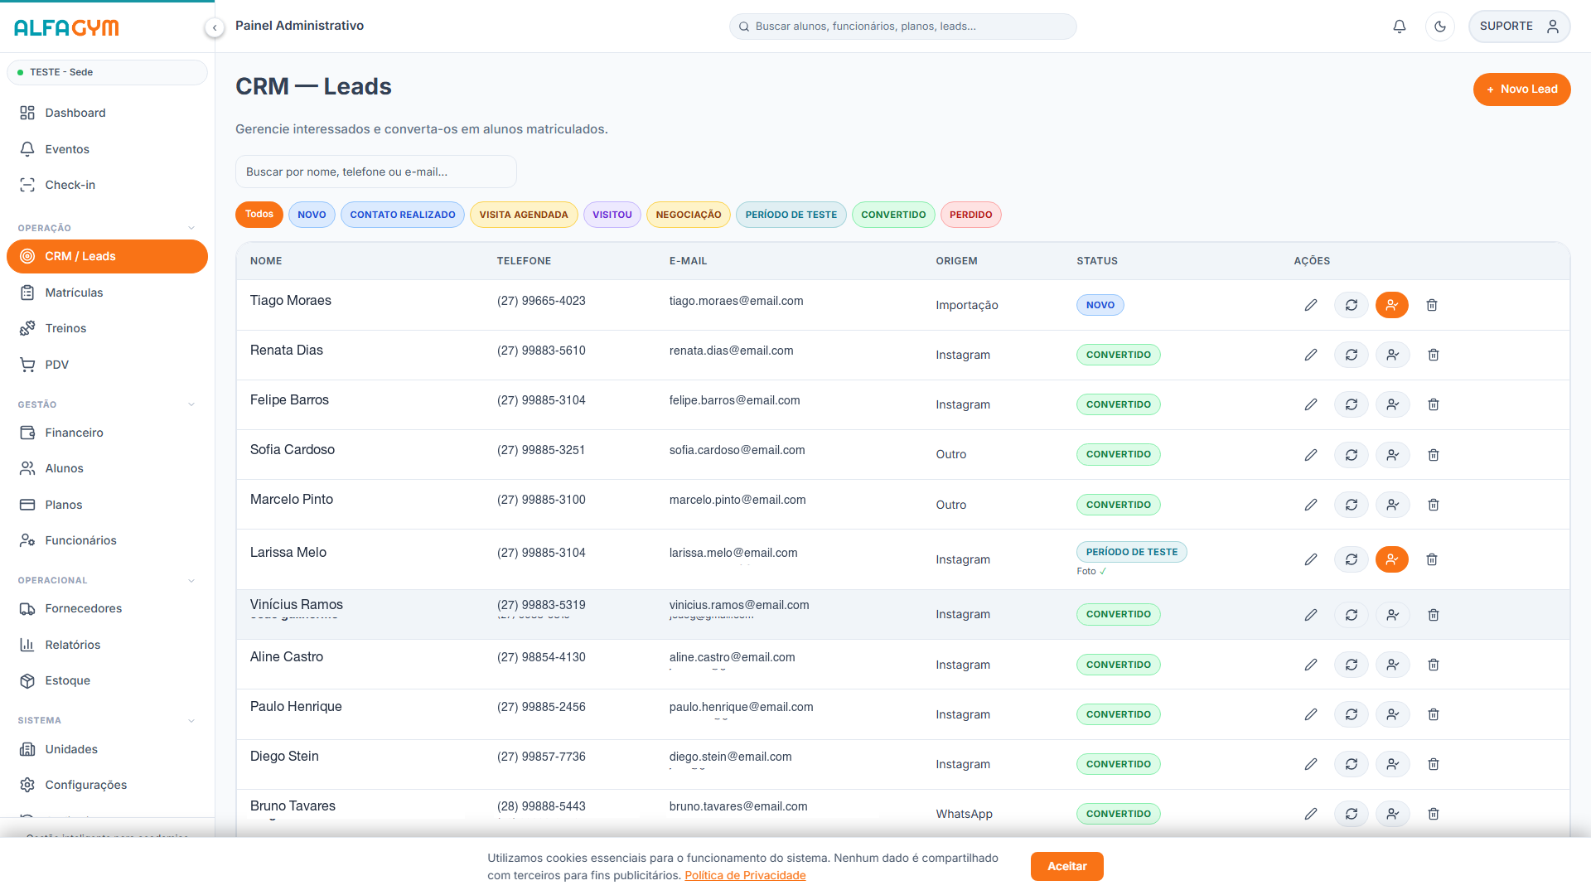Open PDV sidebar item
This screenshot has height=895, width=1591.
pos(107,365)
